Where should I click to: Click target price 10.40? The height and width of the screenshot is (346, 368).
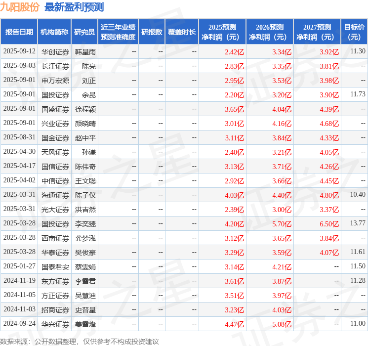(358, 194)
